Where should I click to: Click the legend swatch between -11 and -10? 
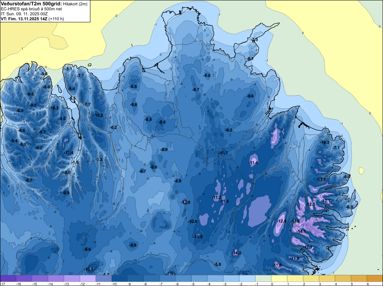click(103, 278)
